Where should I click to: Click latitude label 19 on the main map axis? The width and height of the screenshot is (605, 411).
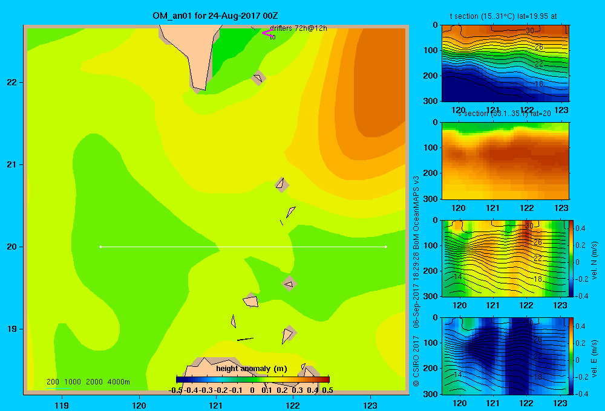tap(11, 329)
